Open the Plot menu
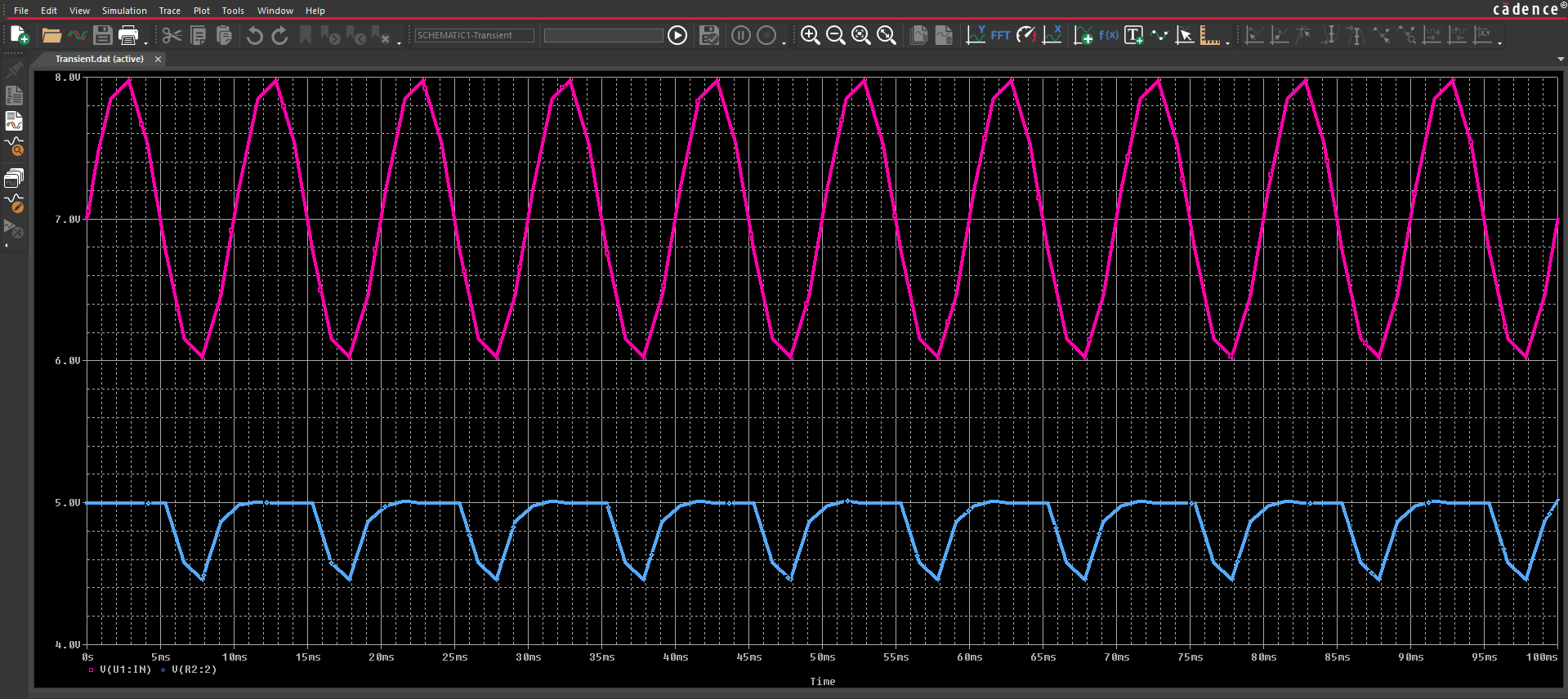The image size is (1568, 699). click(202, 11)
